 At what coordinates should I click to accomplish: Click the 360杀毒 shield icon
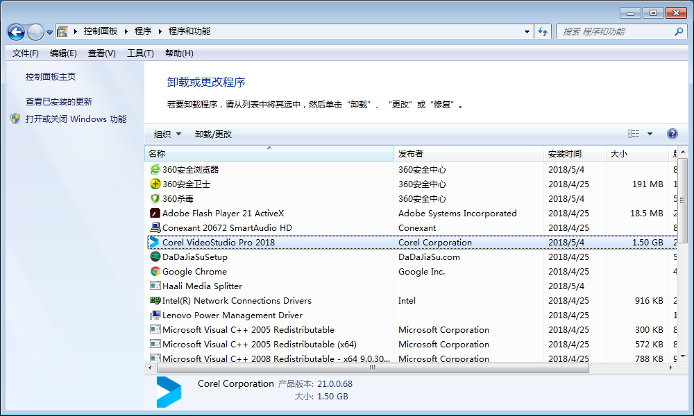(x=155, y=198)
